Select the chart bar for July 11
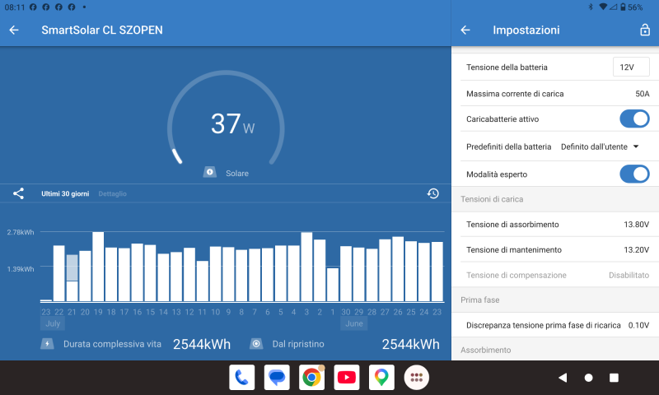 [x=203, y=281]
